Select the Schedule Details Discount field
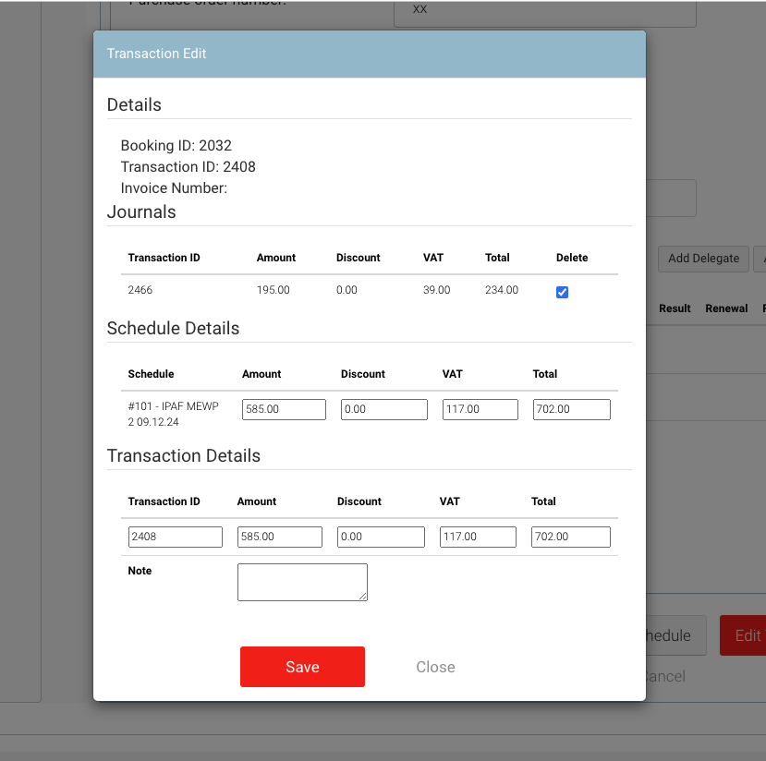The image size is (766, 761). (x=383, y=409)
